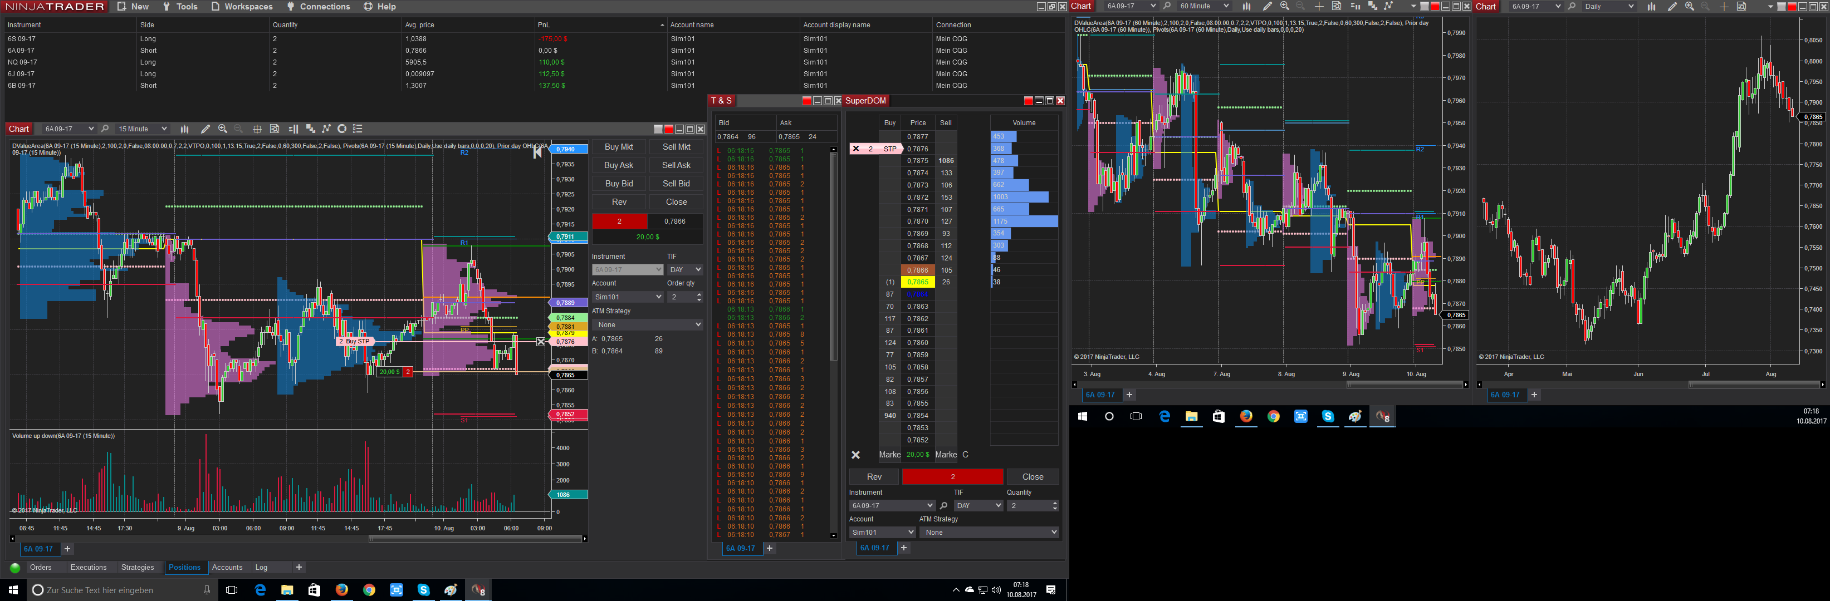This screenshot has width=1830, height=601.
Task: Click Buy Mkt in Chart Trader
Action: 619,147
